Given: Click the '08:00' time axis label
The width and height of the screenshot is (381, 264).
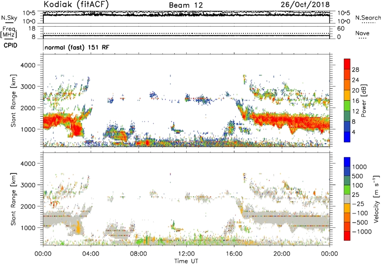Looking at the screenshot, I should [x=139, y=254].
